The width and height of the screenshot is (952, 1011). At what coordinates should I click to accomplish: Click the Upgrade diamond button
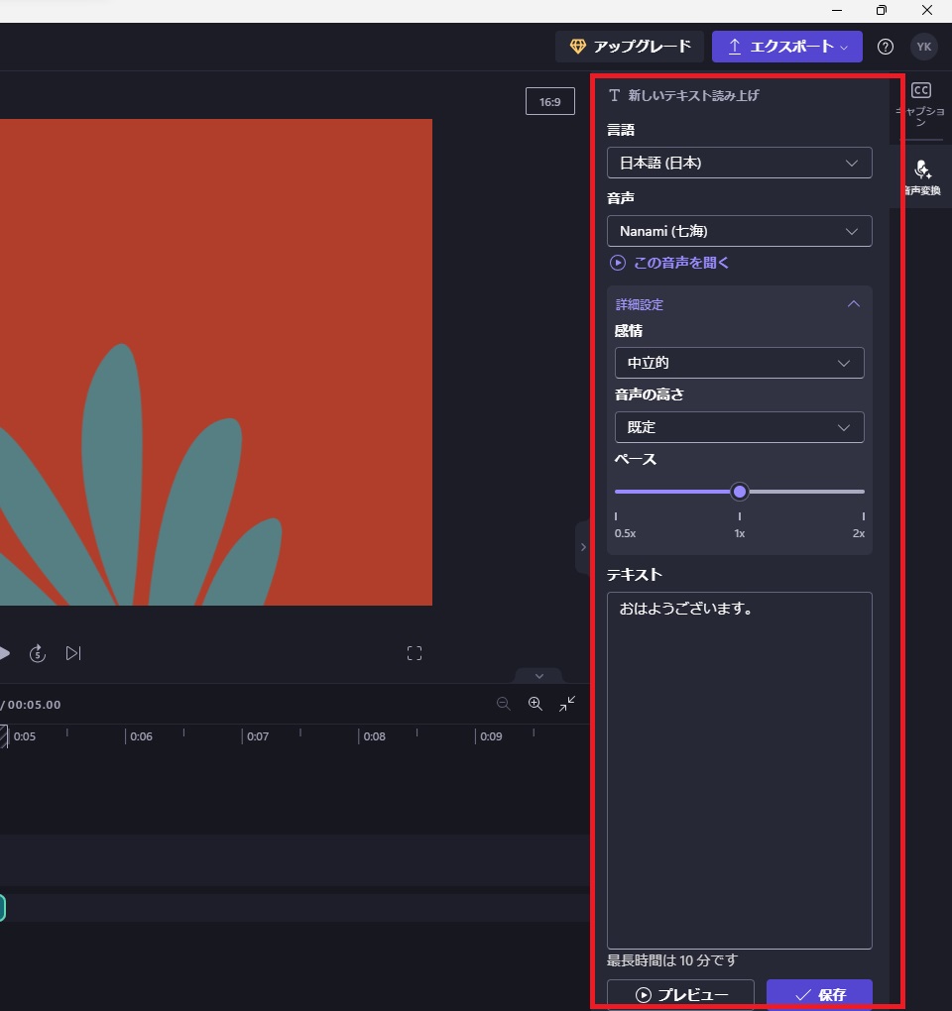point(630,47)
